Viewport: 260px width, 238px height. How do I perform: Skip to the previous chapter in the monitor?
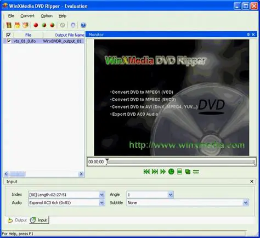pyautogui.click(x=146, y=172)
